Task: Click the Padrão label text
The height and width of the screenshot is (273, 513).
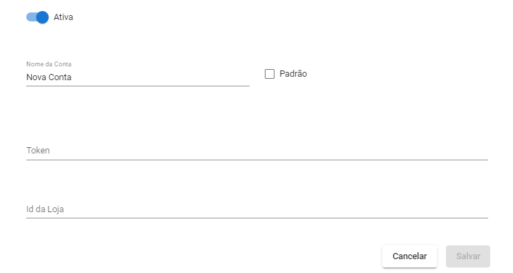Action: coord(293,74)
